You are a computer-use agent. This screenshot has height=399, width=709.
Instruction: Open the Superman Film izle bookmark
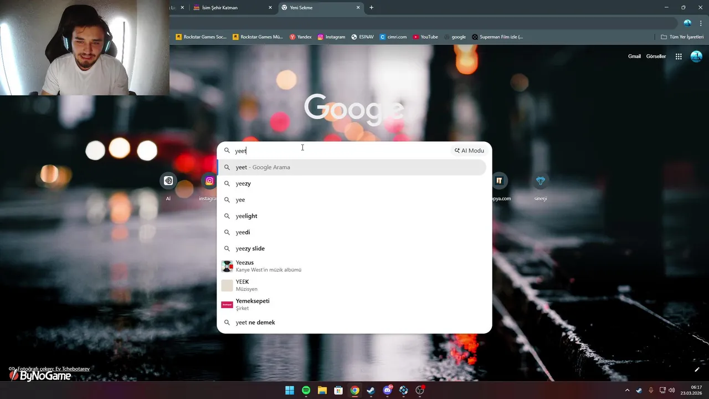point(497,37)
